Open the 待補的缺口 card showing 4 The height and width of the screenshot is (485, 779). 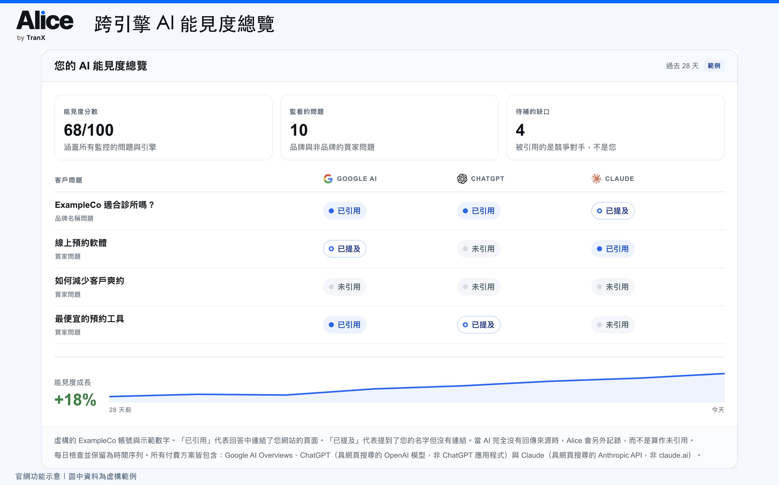(615, 128)
